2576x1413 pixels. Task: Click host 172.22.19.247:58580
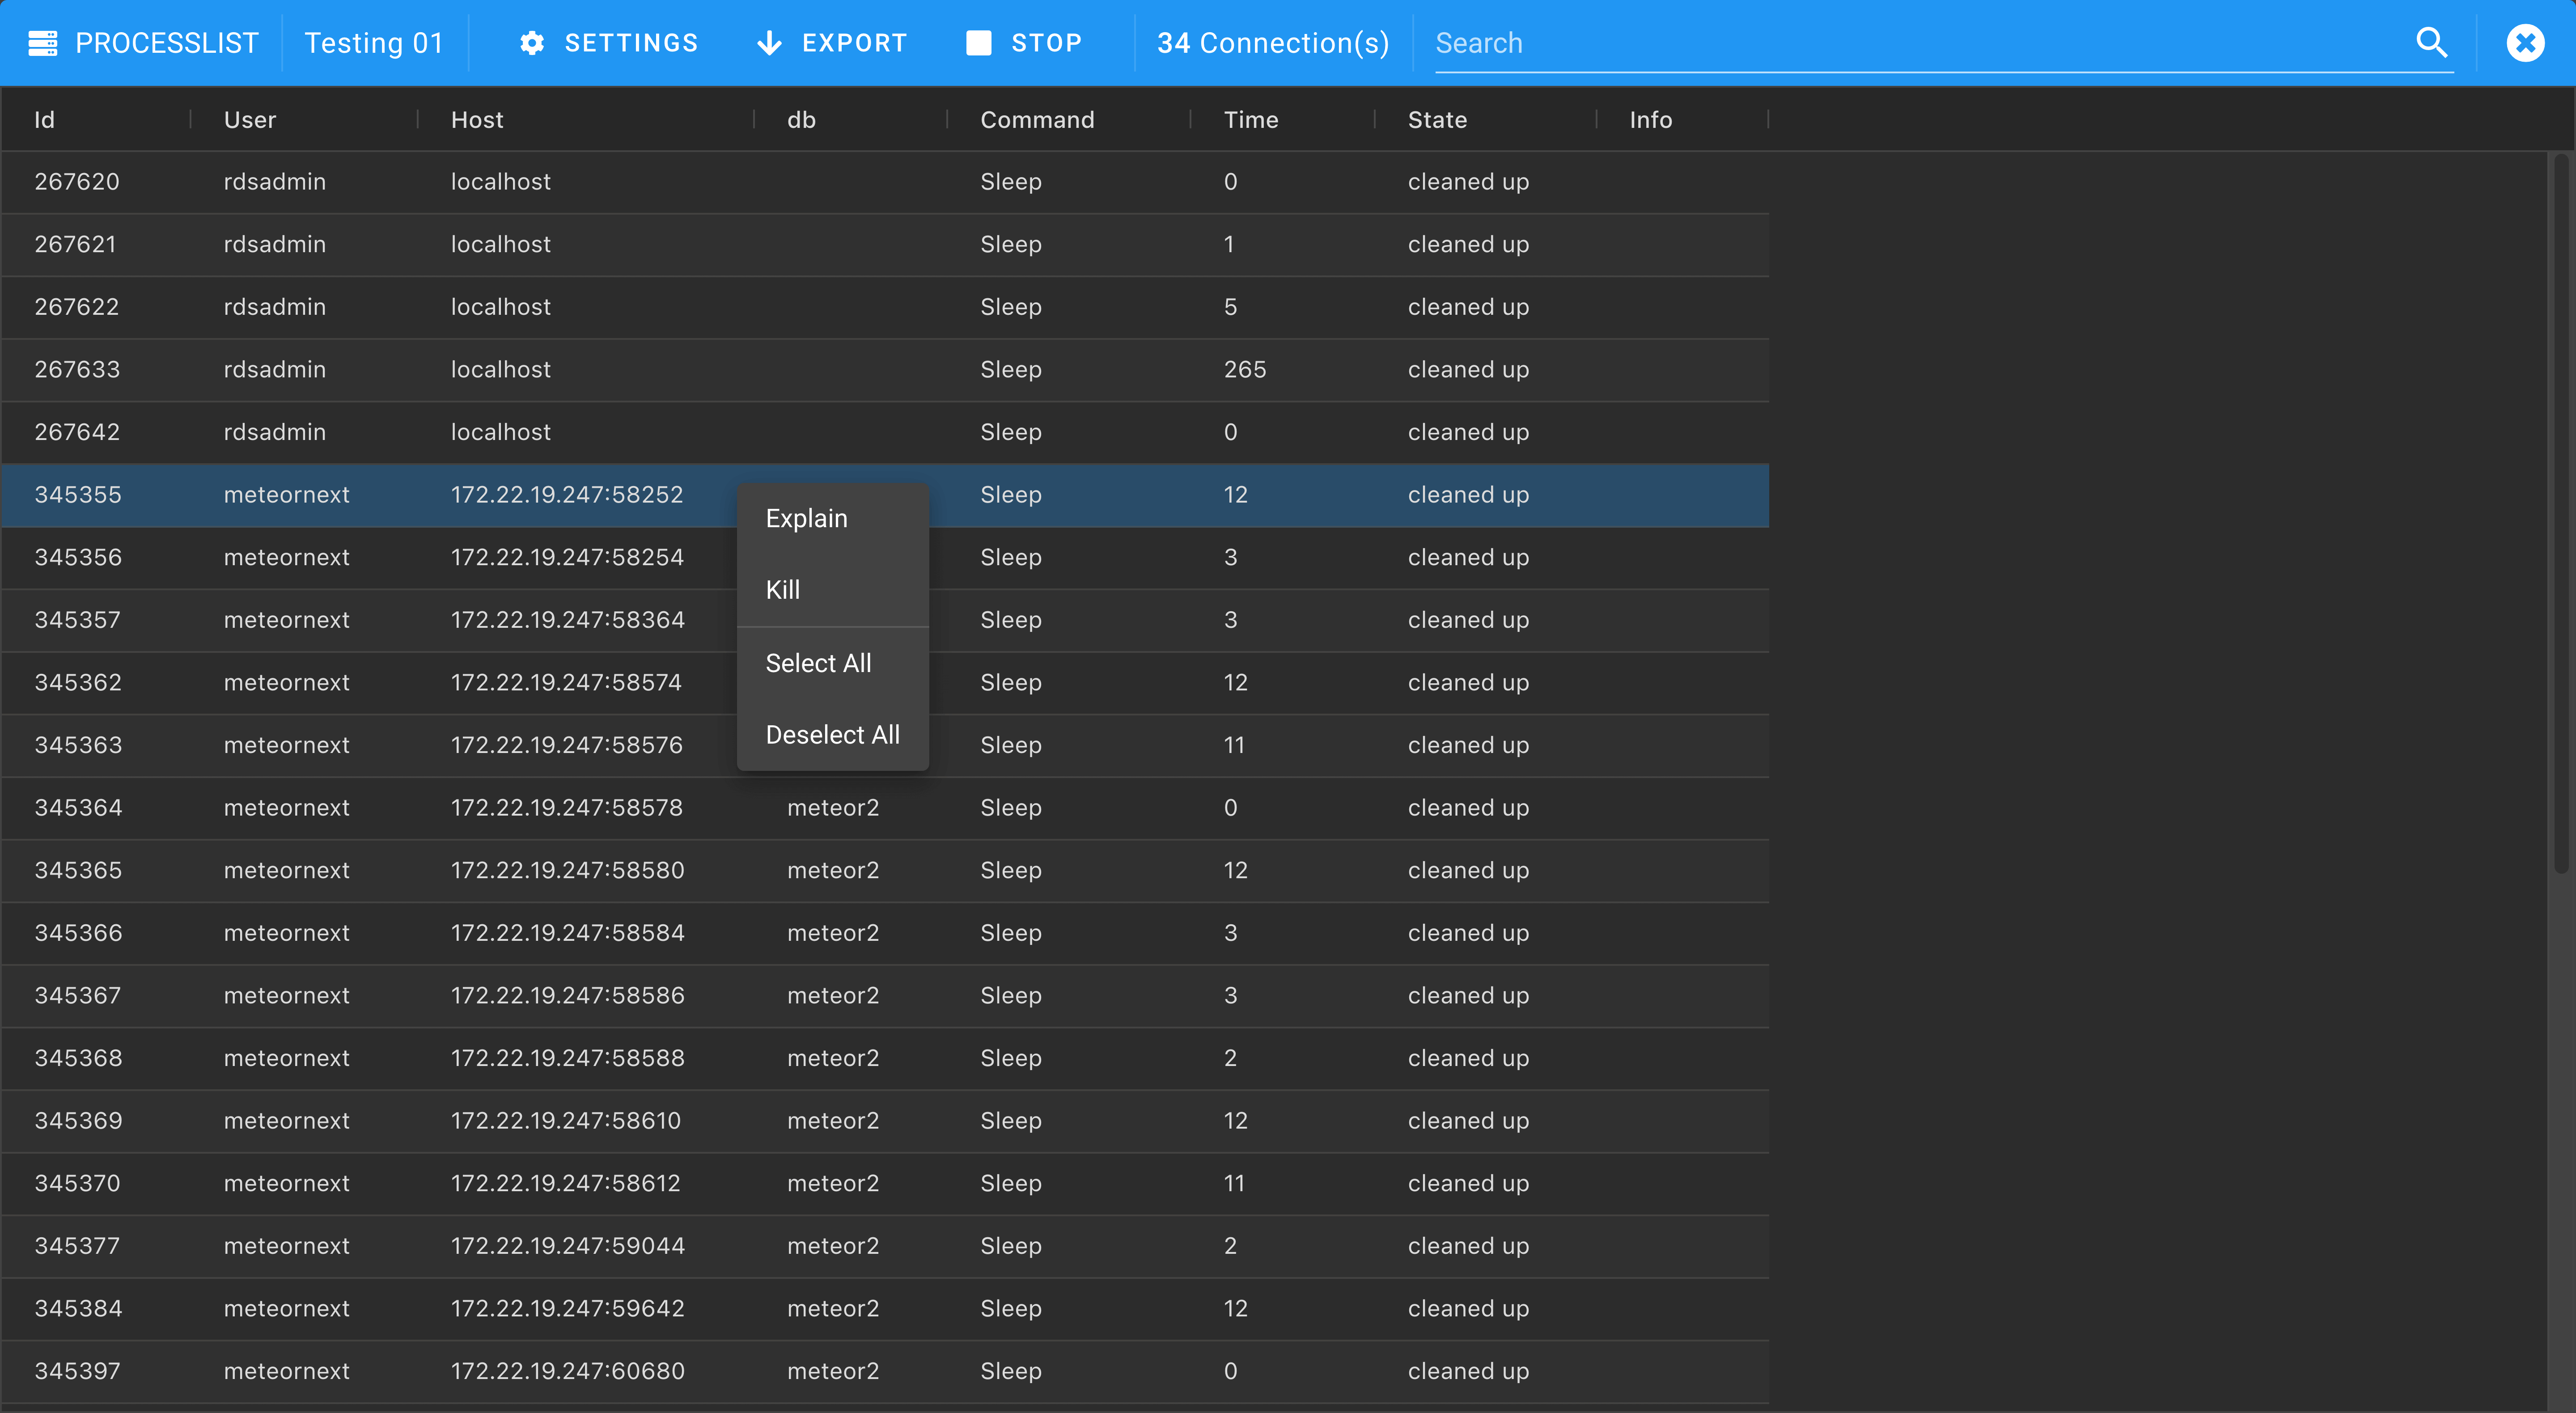(x=567, y=871)
